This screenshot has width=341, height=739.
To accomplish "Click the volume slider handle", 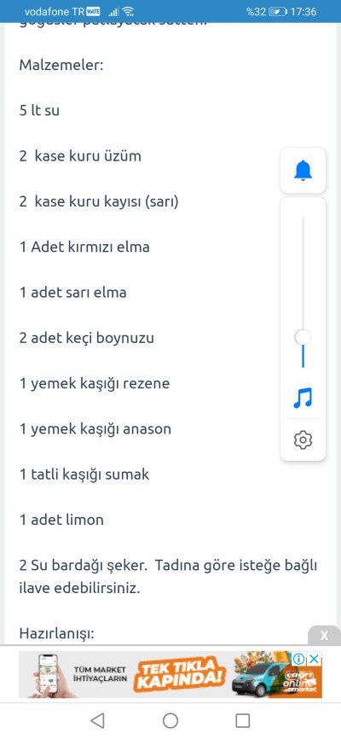I will point(303,337).
